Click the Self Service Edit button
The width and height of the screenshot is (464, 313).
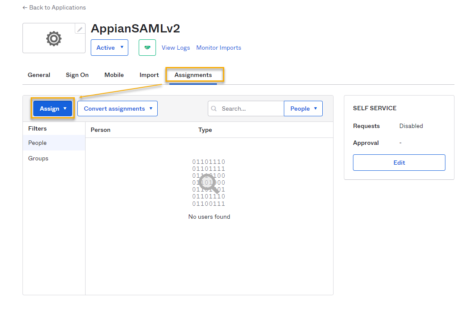tap(399, 162)
